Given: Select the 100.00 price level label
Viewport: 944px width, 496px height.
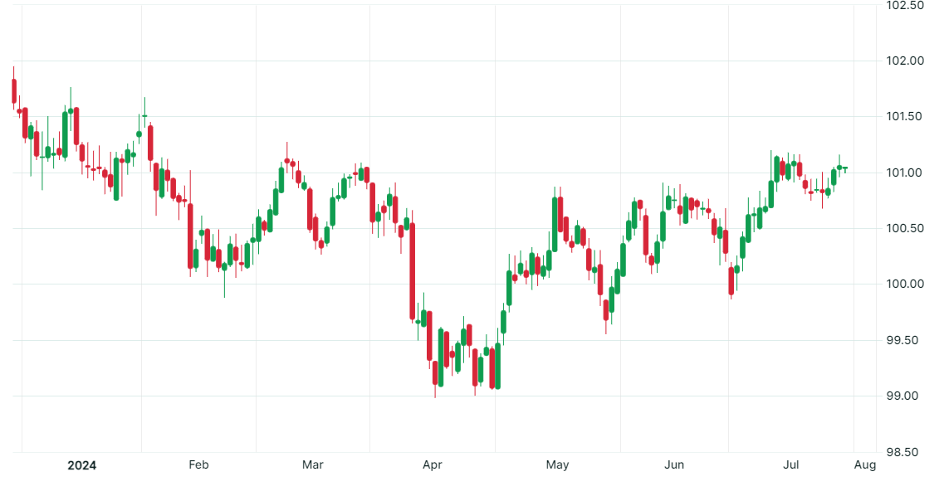Looking at the screenshot, I should (x=905, y=284).
